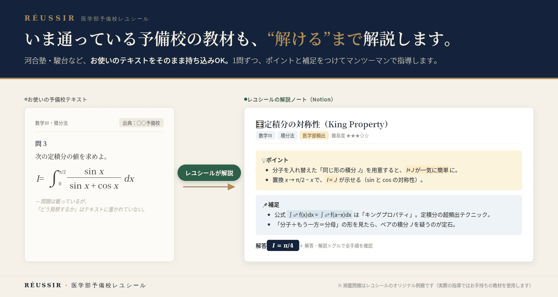Click the pushpin icon next to 補足
This screenshot has height=297, width=558.
pyautogui.click(x=265, y=205)
